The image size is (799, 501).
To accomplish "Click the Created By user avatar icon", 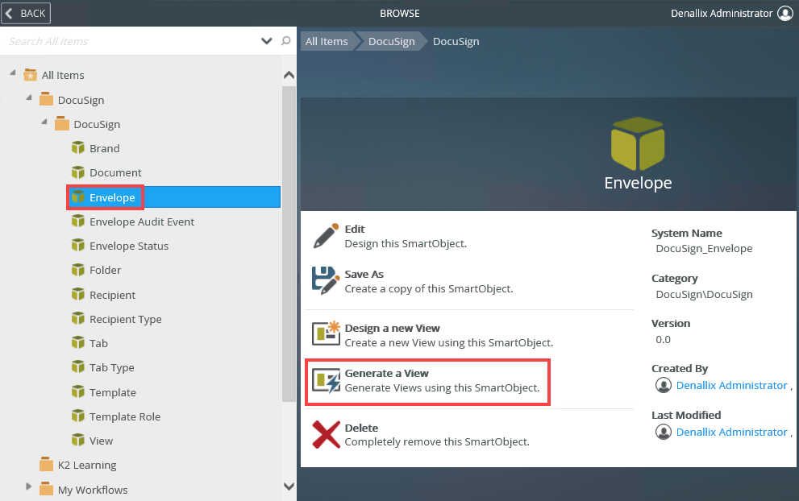I will tap(663, 385).
